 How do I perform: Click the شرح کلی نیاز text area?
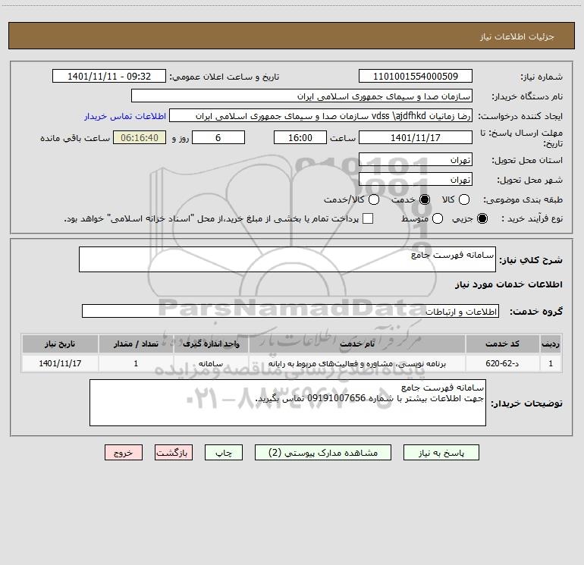tap(287, 259)
